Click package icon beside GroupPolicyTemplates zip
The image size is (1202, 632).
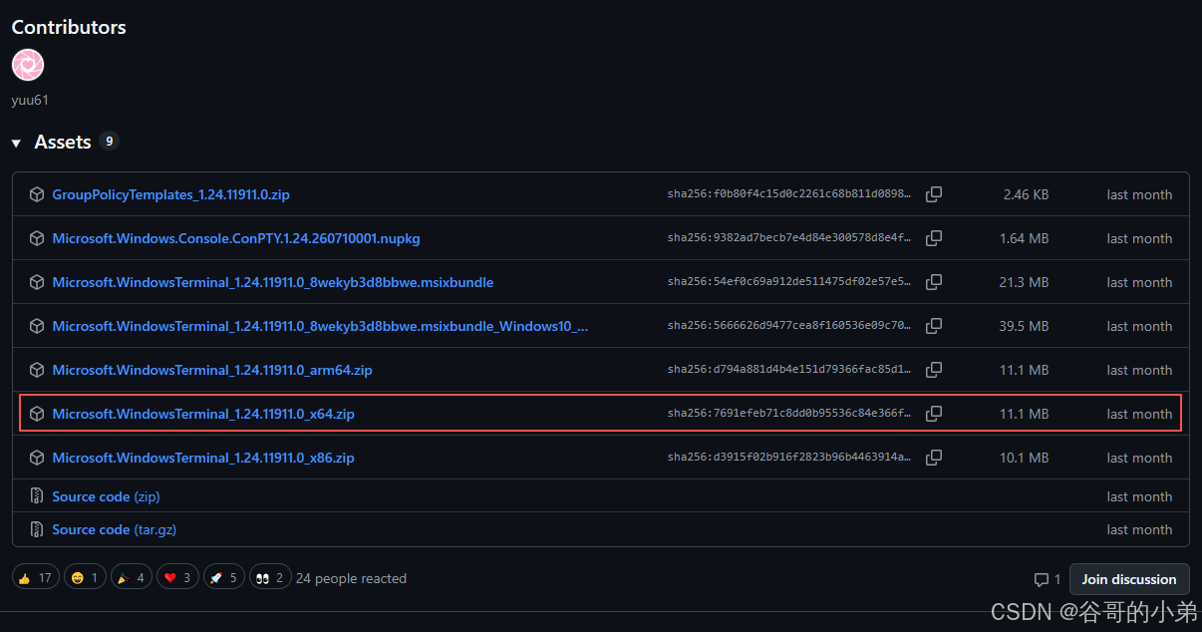pyautogui.click(x=37, y=194)
